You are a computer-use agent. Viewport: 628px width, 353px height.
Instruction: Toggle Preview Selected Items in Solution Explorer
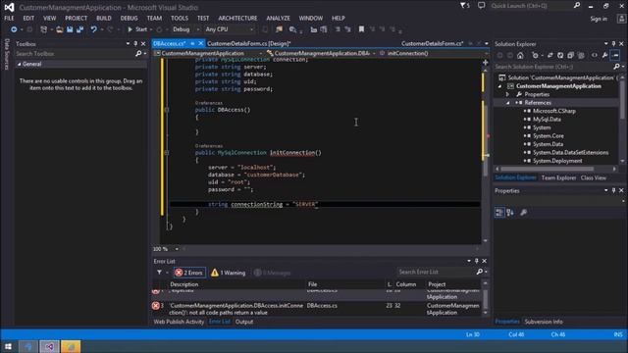click(x=615, y=55)
